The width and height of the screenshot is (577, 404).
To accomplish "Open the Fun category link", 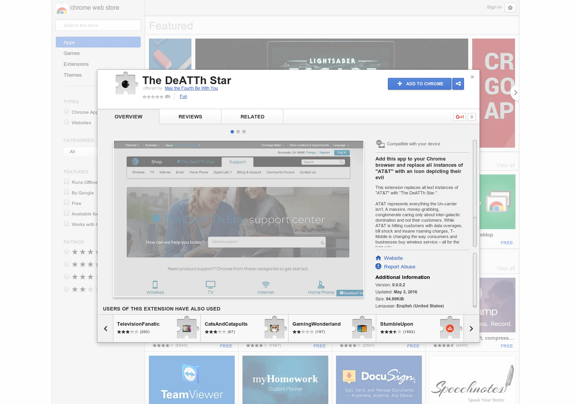I will pos(183,97).
